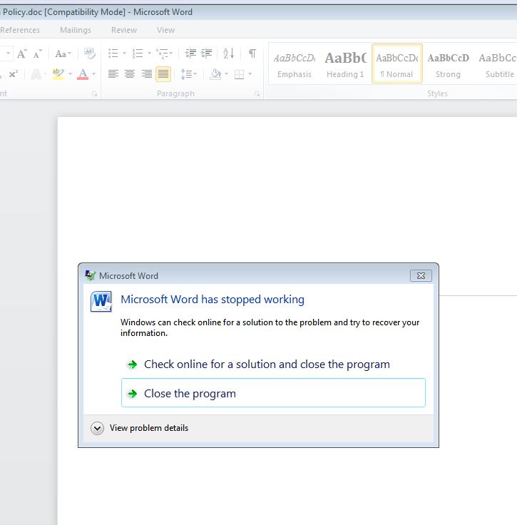Toggle Show/Hide paragraph marks
This screenshot has width=517, height=525.
click(252, 53)
